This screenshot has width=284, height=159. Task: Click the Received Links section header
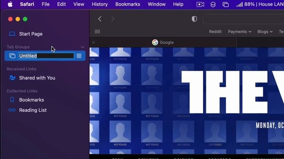[22, 69]
